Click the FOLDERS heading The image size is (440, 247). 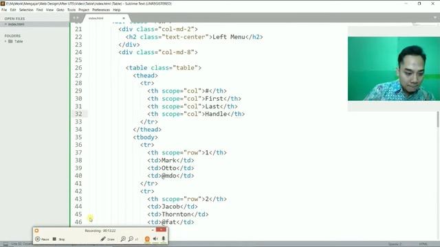(12, 36)
